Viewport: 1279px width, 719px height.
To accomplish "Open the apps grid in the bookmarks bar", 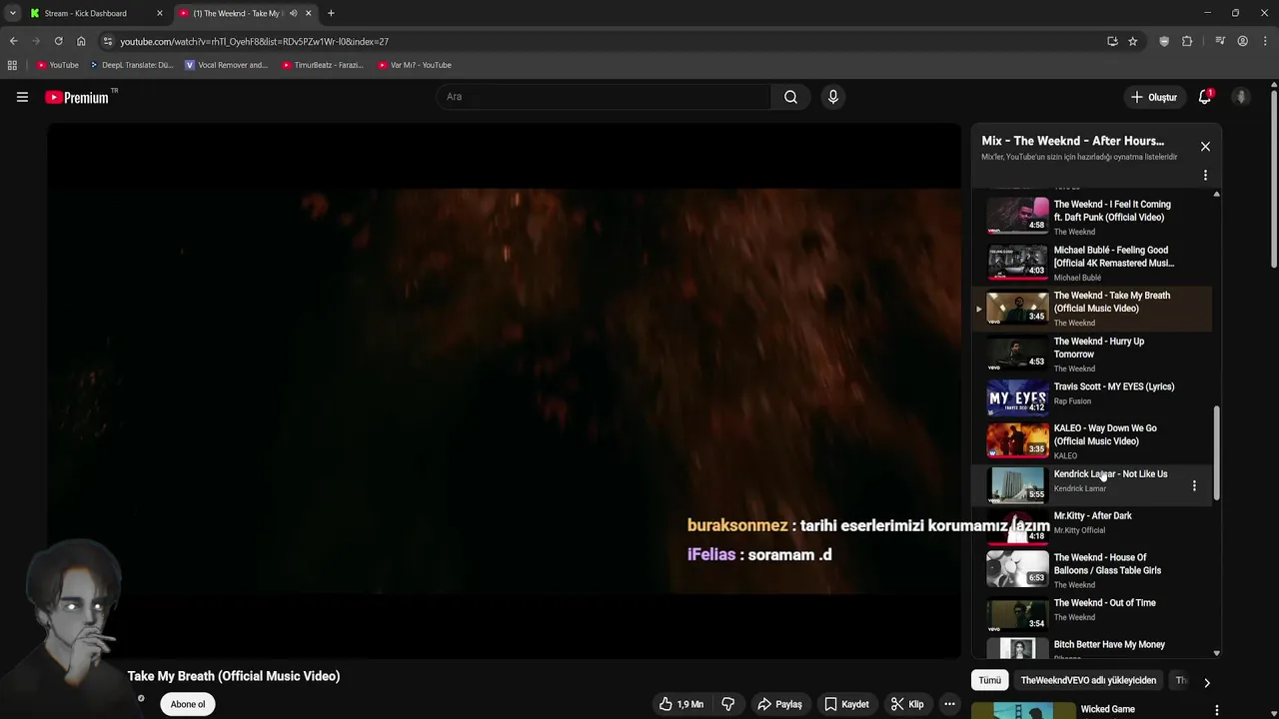I will [12, 65].
